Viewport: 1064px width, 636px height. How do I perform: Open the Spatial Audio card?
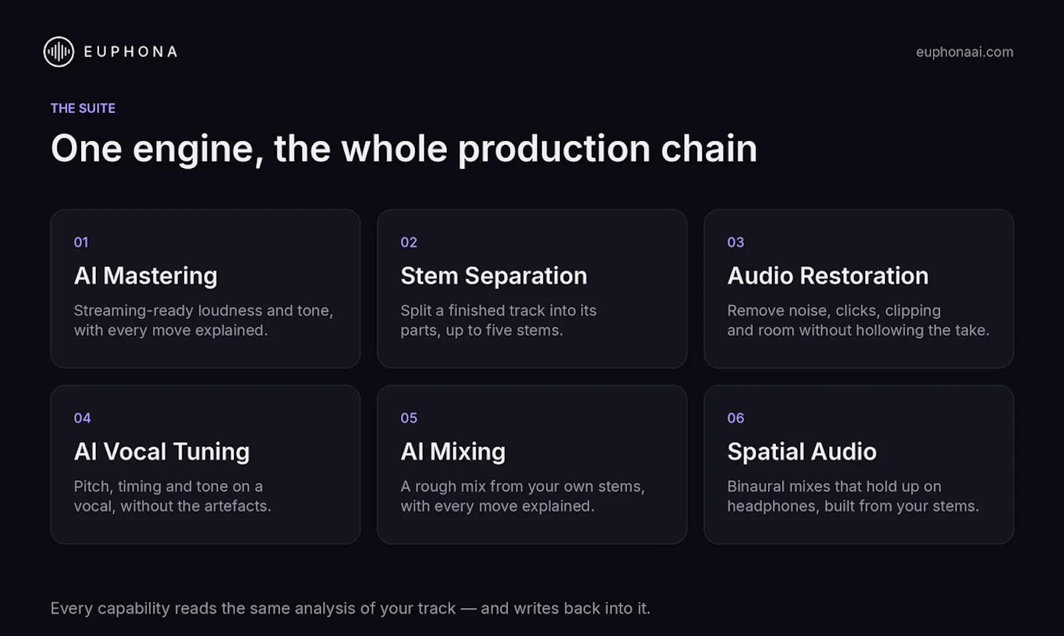859,465
